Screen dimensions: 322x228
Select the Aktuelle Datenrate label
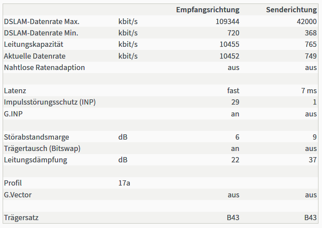coord(35,56)
